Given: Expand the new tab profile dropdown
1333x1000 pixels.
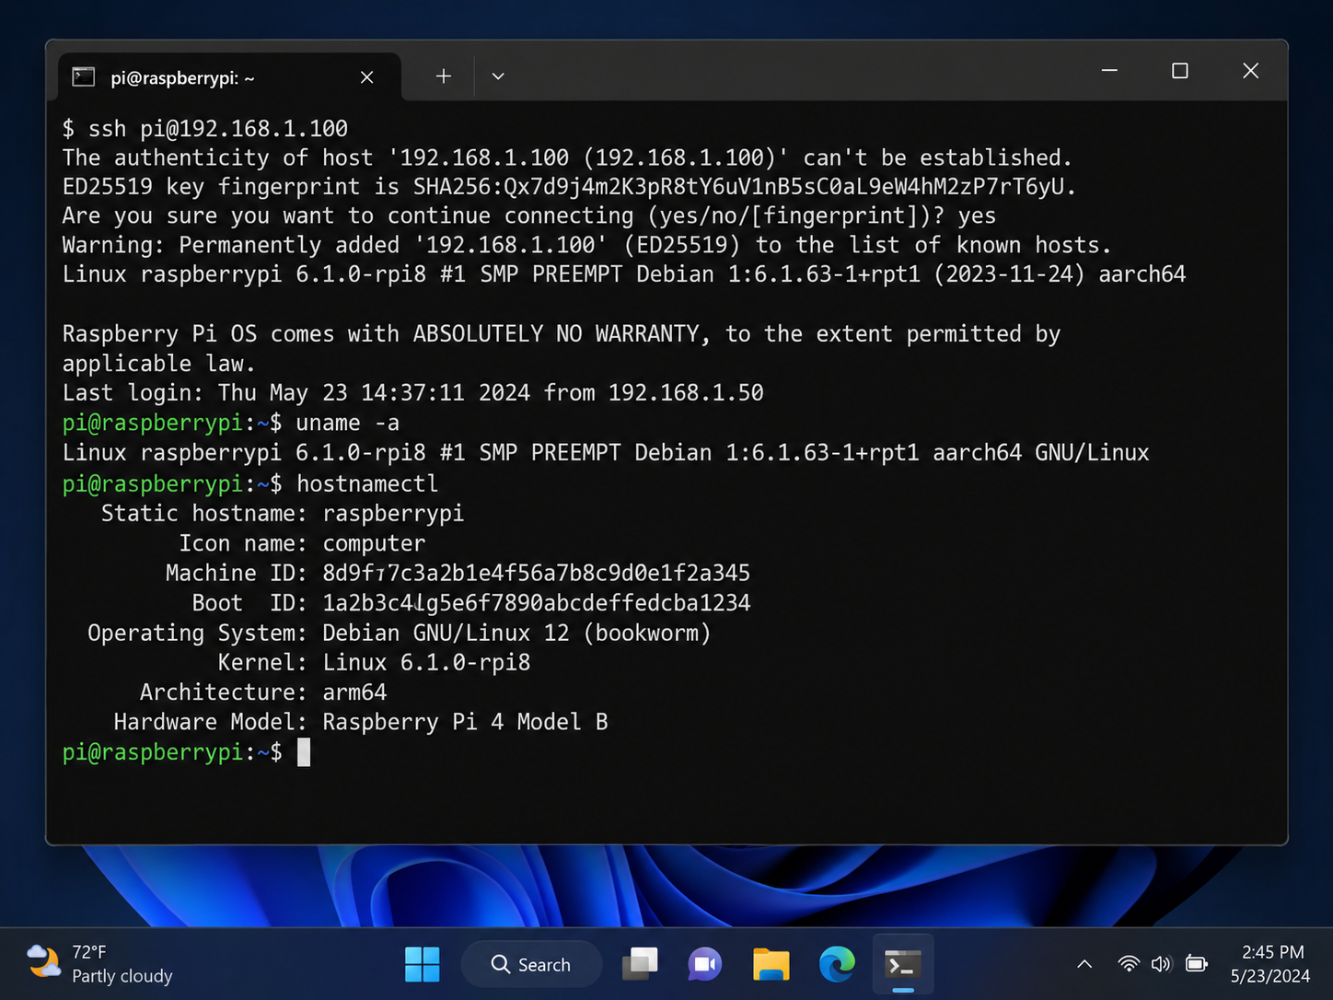Looking at the screenshot, I should [498, 76].
